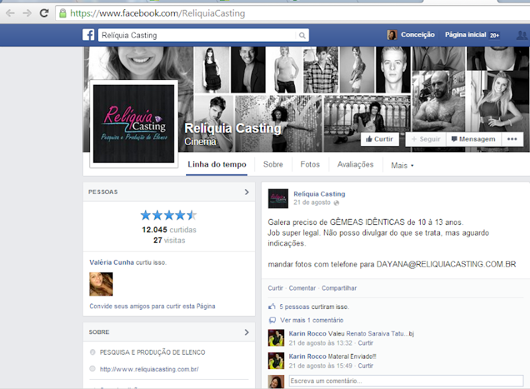Click Compartilhar under the post
This screenshot has height=389, width=530.
[x=339, y=288]
